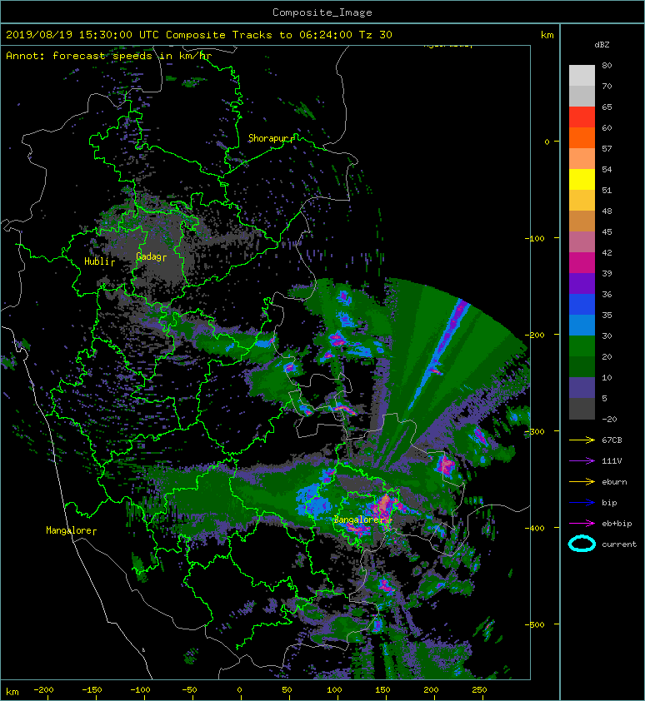Select the magenta 39-42 dBZ swatch
The height and width of the screenshot is (701, 645).
582,263
